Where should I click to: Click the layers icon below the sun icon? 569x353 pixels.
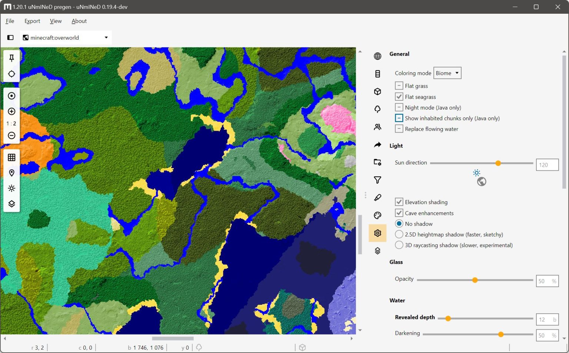pos(11,203)
